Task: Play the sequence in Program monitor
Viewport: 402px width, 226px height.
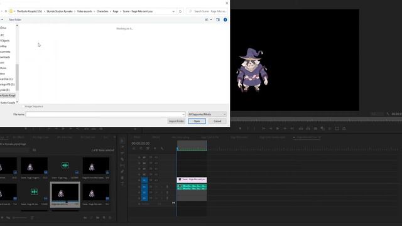Action: point(278,128)
